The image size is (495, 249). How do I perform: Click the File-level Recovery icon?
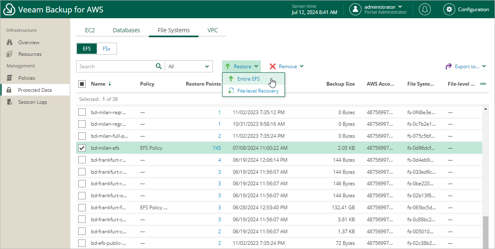pyautogui.click(x=232, y=91)
